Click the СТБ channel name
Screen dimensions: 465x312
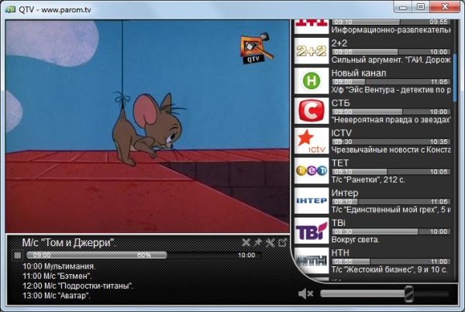pyautogui.click(x=341, y=103)
